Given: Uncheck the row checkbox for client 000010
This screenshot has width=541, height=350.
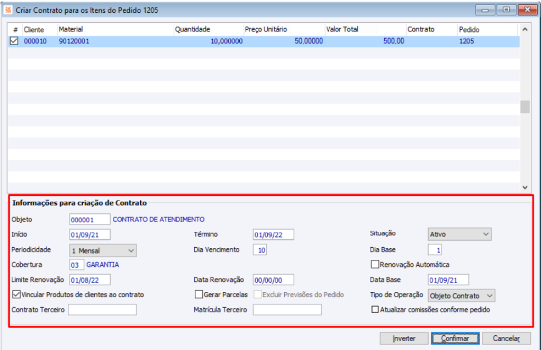Looking at the screenshot, I should pos(14,41).
